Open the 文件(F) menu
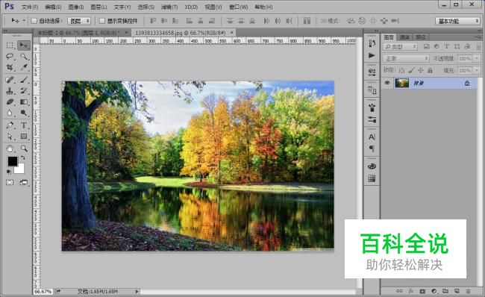This screenshot has width=485, height=297. click(x=30, y=7)
